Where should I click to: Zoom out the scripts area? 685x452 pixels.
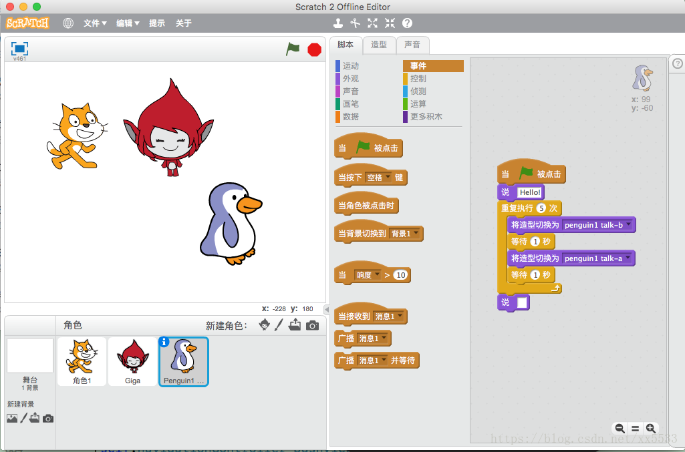(620, 429)
